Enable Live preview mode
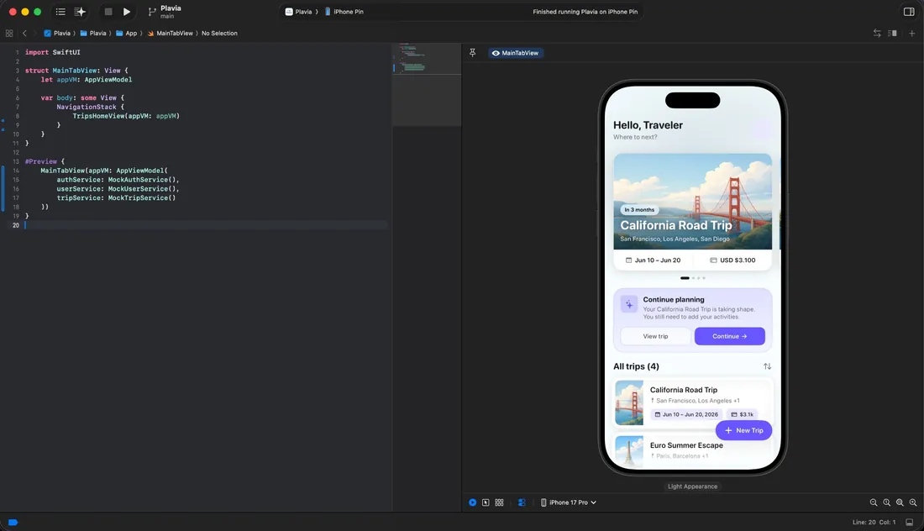Image resolution: width=924 pixels, height=531 pixels. coord(473,502)
